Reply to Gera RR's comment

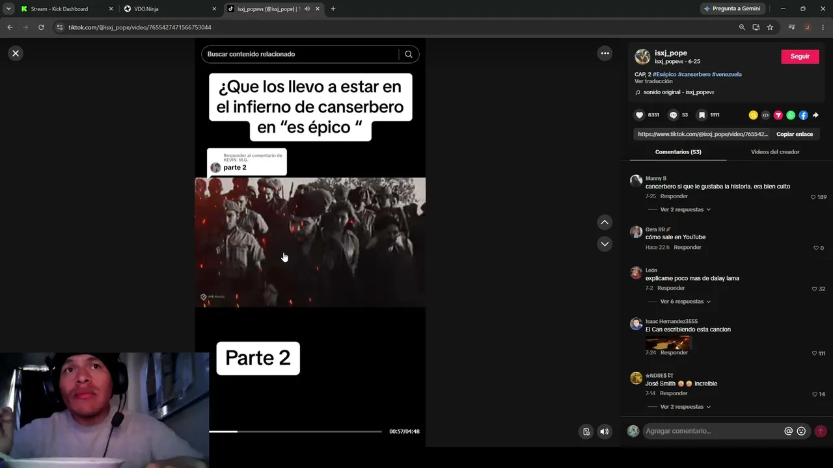pos(687,248)
